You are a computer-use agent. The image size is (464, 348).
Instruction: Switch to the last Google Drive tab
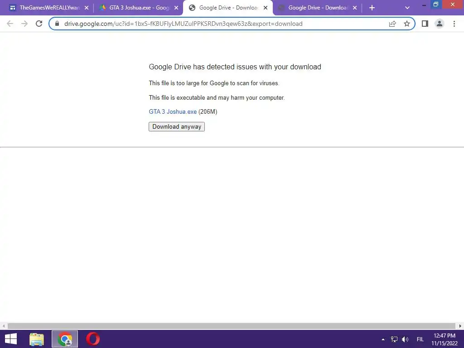pos(317,8)
